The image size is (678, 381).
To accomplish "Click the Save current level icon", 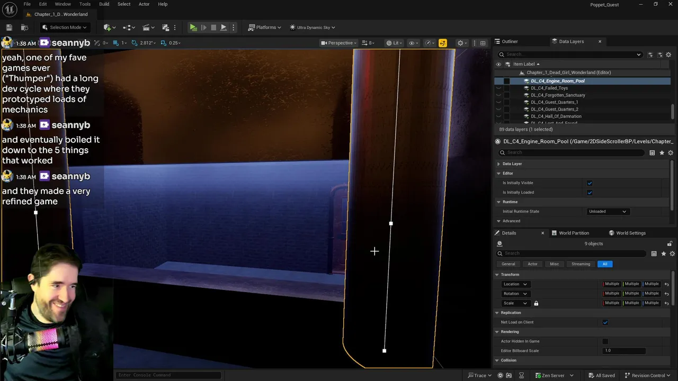I will tap(9, 28).
